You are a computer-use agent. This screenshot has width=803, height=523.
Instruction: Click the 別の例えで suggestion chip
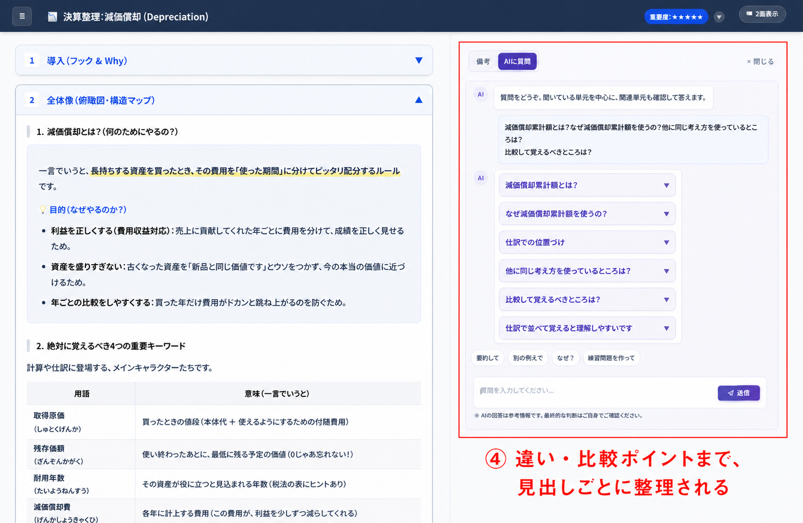pyautogui.click(x=528, y=358)
